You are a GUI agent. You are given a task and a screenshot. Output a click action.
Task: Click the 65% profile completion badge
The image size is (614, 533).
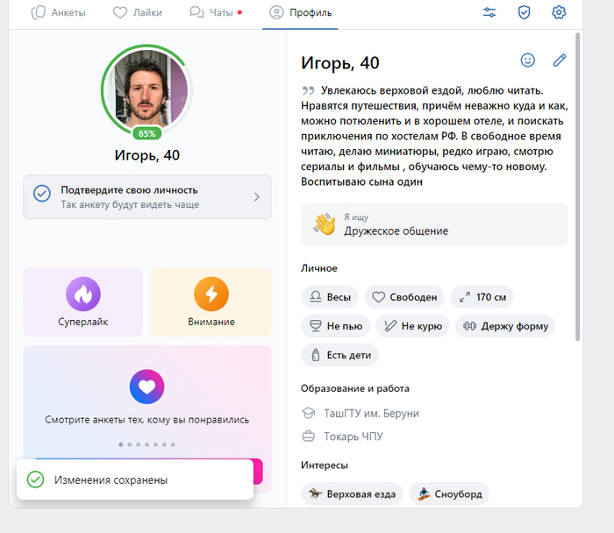coord(146,134)
